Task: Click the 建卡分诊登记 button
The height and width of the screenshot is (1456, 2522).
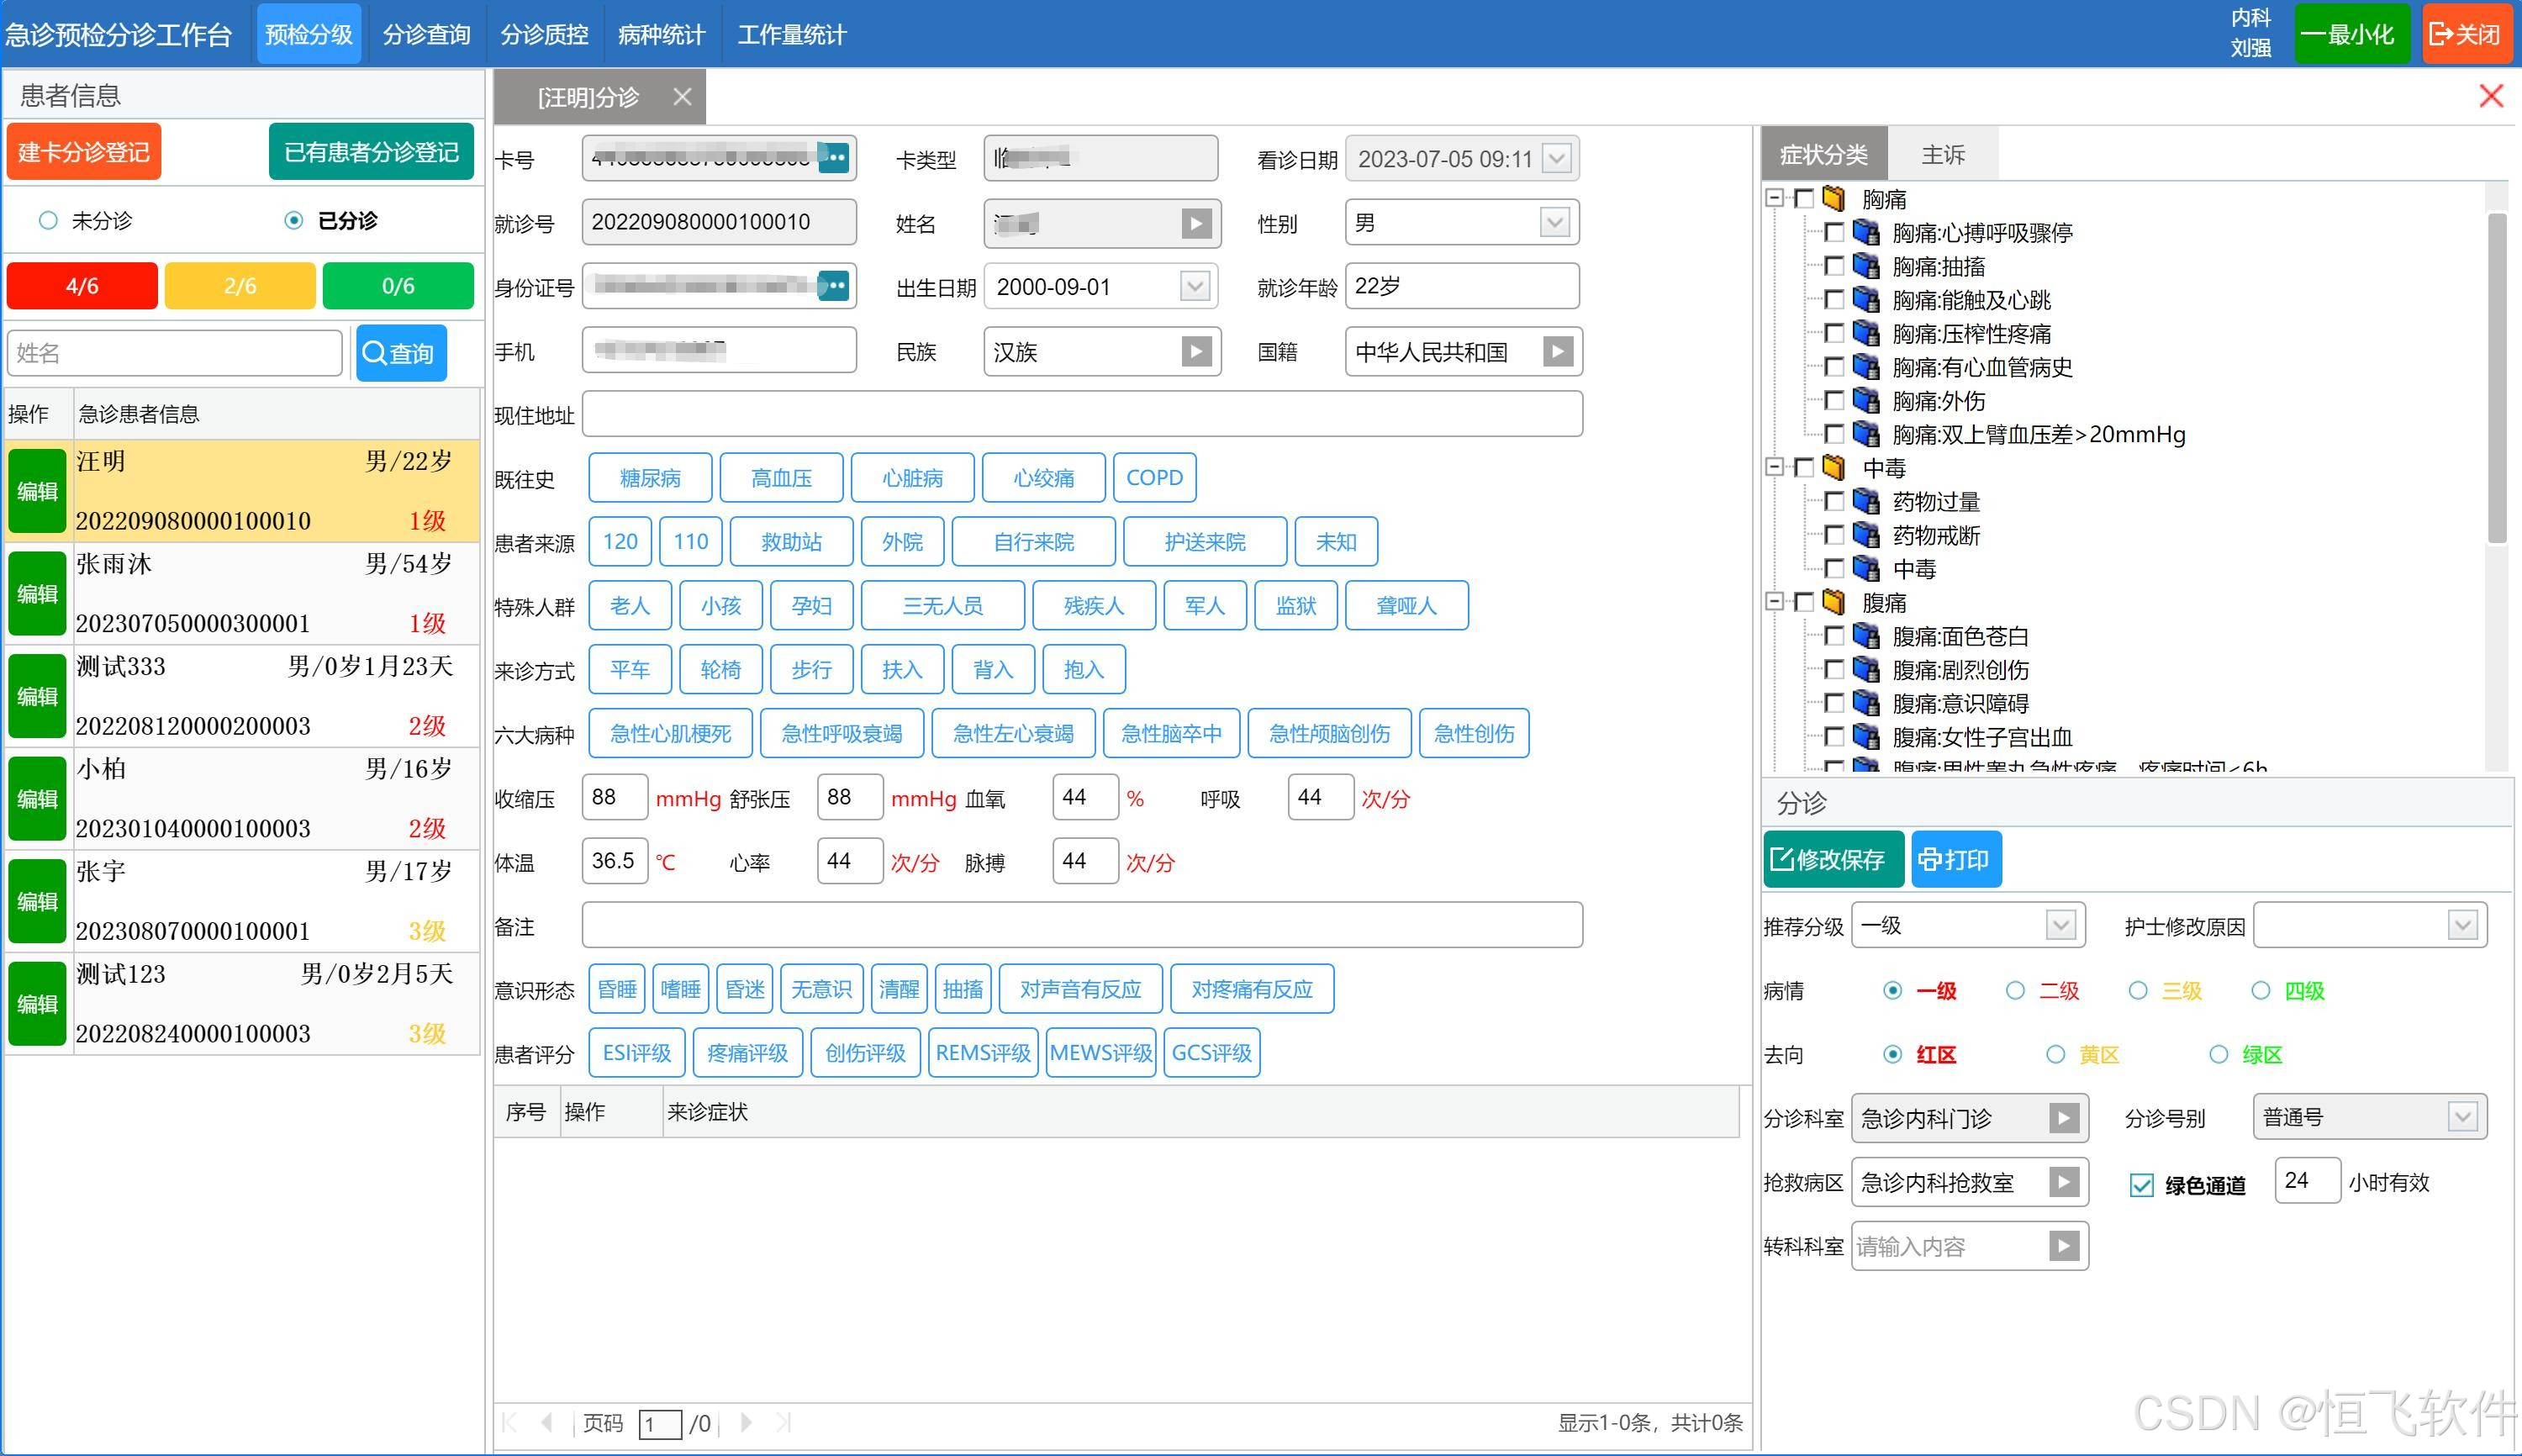Action: click(x=84, y=152)
